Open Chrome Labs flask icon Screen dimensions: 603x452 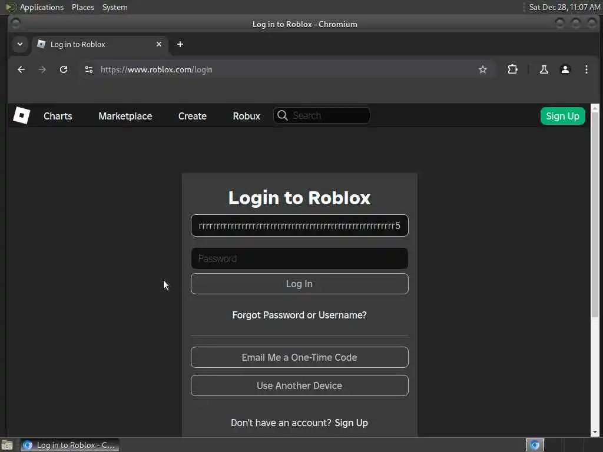pos(544,69)
